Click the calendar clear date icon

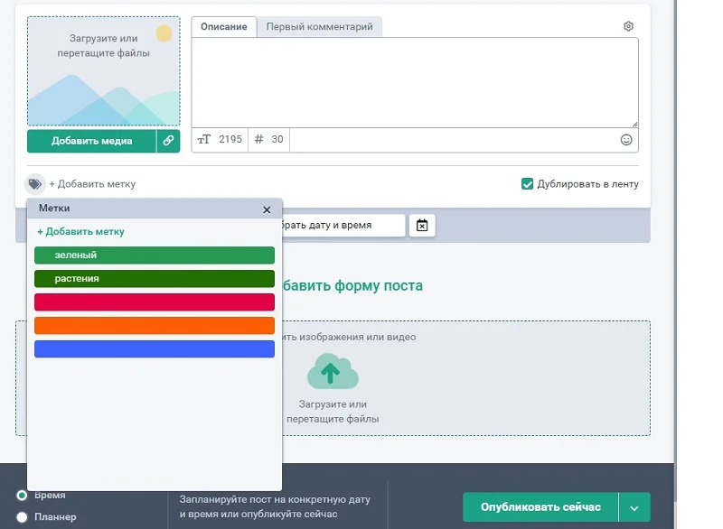[x=422, y=225]
